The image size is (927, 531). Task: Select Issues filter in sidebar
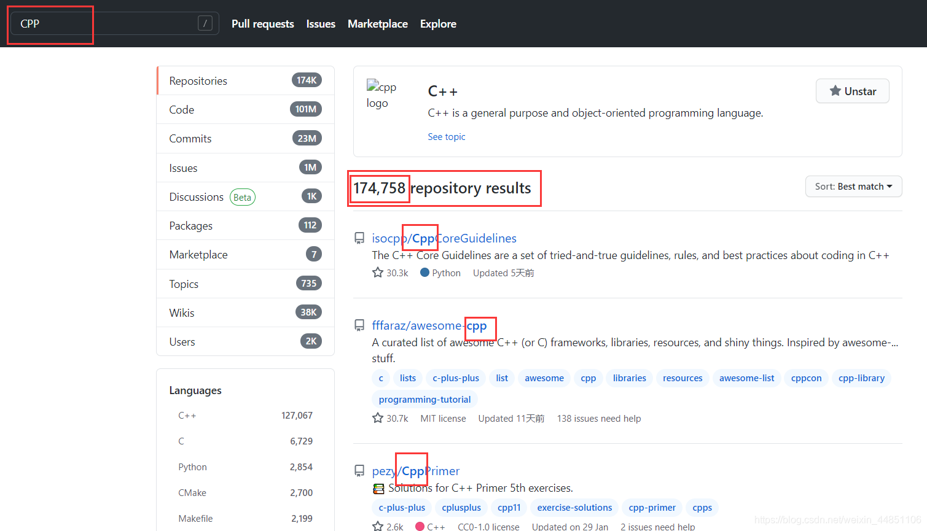(x=246, y=168)
